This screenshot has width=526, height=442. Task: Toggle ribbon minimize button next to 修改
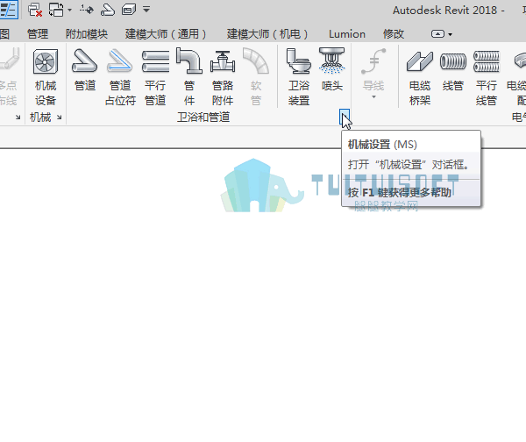pos(437,34)
